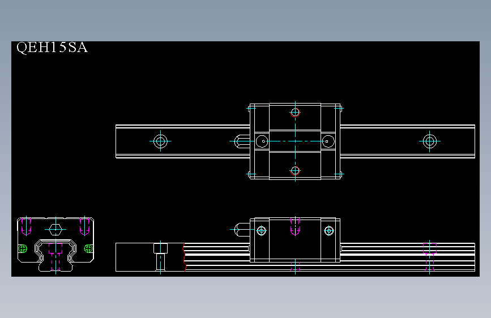This screenshot has height=318, width=491.
Task: Click the right large circle on top-view block
Action: click(328, 141)
